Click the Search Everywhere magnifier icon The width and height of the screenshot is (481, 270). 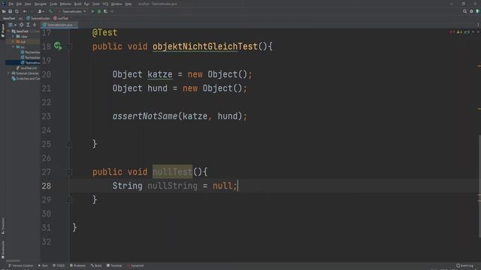tap(464, 11)
